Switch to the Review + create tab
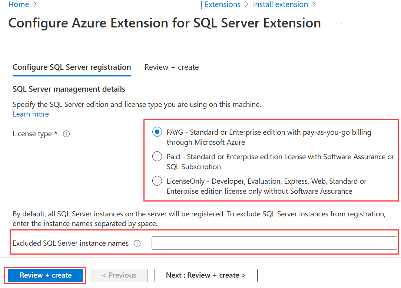The width and height of the screenshot is (401, 288). pyautogui.click(x=172, y=67)
